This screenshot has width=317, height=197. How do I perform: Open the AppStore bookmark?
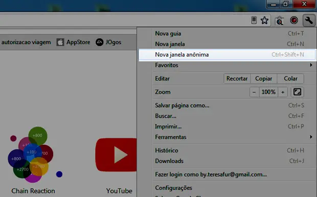pyautogui.click(x=74, y=42)
